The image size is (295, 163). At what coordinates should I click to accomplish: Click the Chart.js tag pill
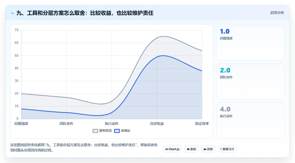pyautogui.click(x=172, y=149)
